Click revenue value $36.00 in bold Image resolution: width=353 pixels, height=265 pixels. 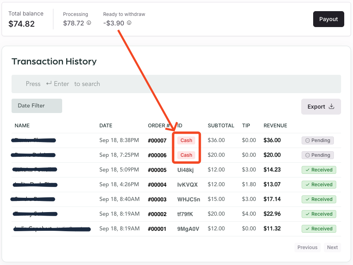click(272, 140)
